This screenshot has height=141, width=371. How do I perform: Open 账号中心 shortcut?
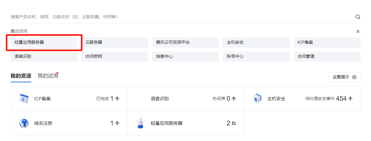tap(256, 56)
